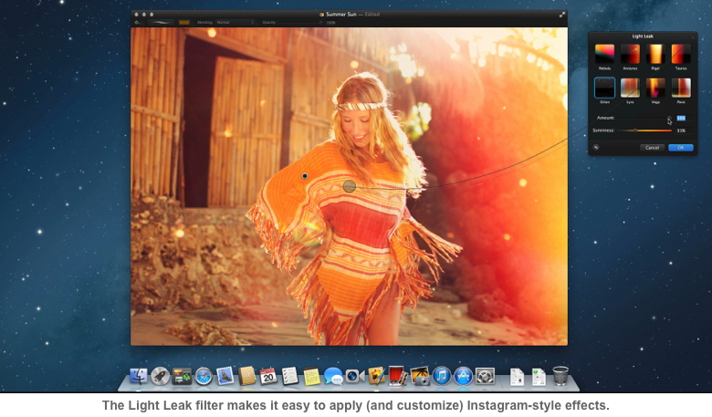Apply the Vega light leak preset
This screenshot has height=417, width=712.
point(655,88)
